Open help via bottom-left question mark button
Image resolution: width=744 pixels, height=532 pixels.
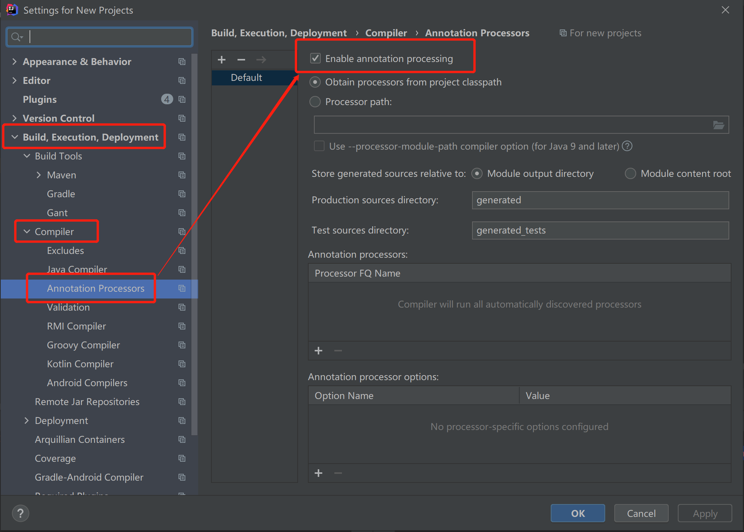pos(20,513)
